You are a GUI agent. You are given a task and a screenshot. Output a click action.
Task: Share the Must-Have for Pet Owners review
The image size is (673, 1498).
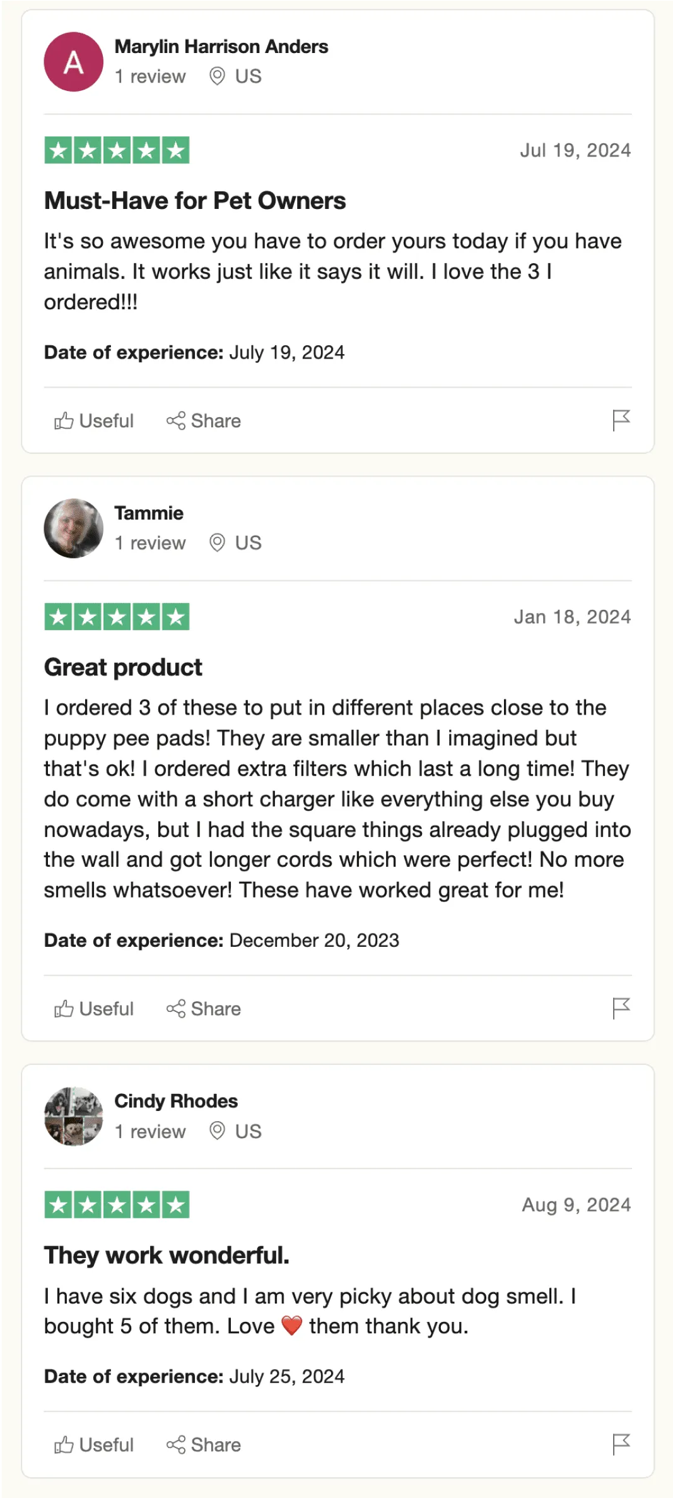point(204,421)
